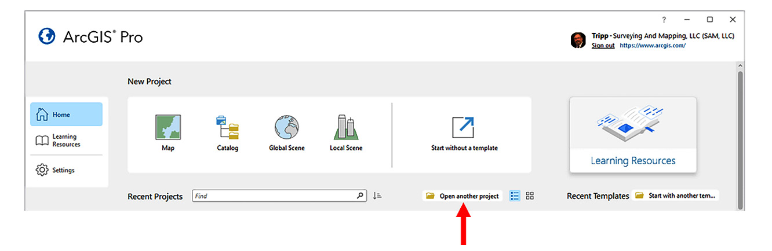Image resolution: width=772 pixels, height=251 pixels.
Task: Open the Home tab
Action: coord(66,115)
